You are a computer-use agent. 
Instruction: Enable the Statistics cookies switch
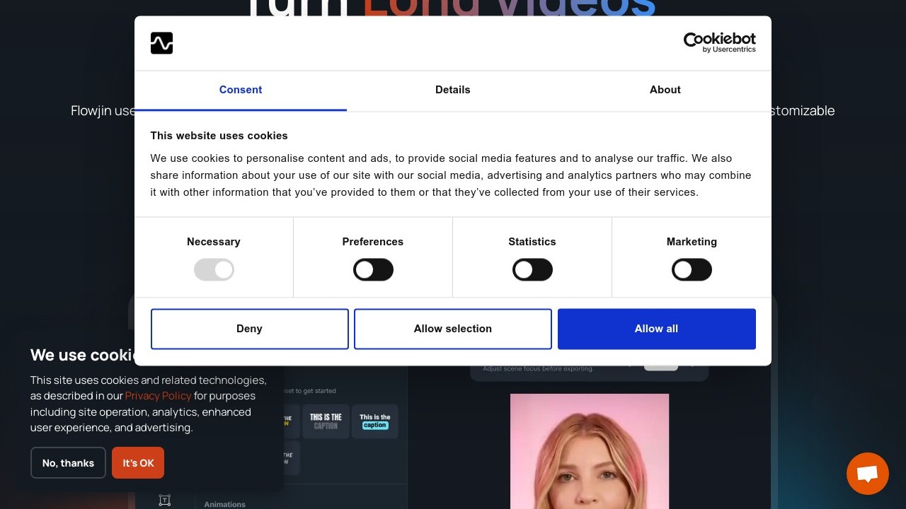[532, 270]
